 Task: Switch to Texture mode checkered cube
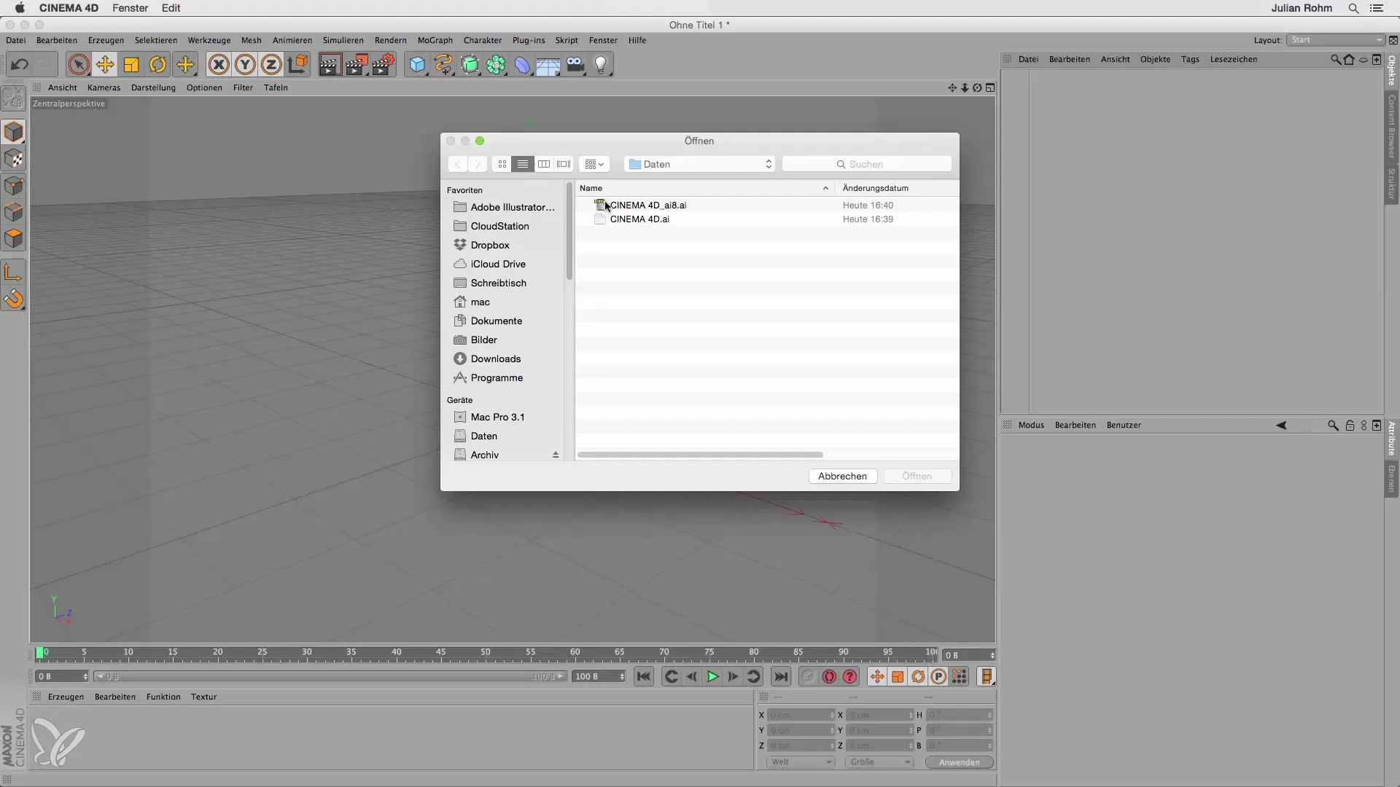[14, 159]
